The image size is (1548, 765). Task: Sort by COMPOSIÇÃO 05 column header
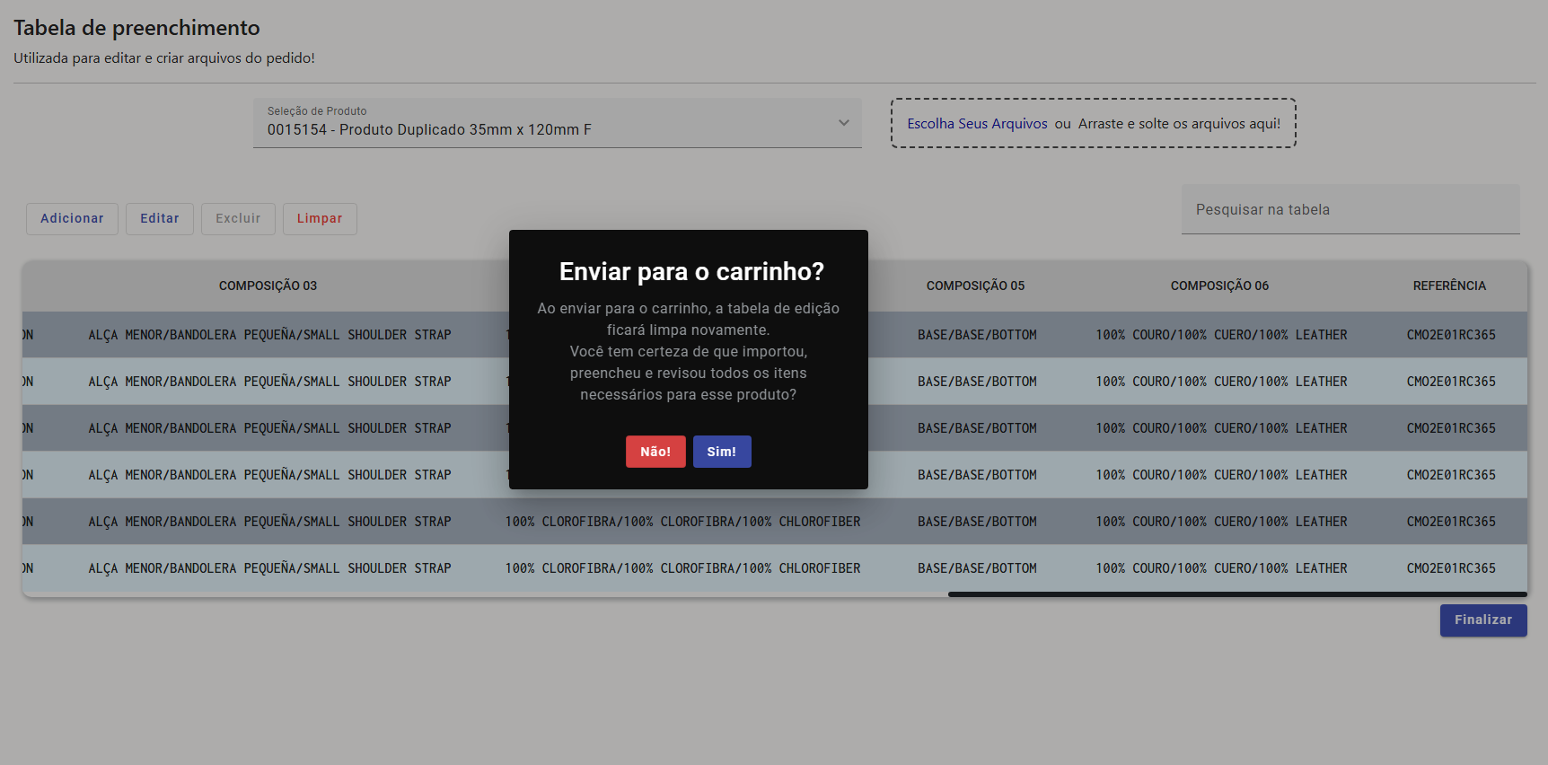(x=975, y=286)
